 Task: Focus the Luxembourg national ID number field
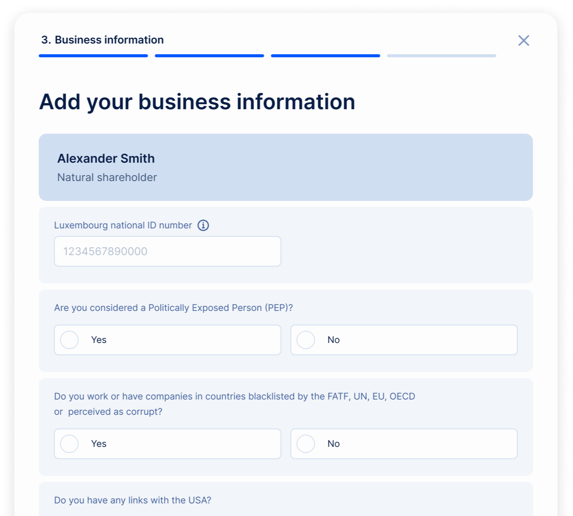point(168,251)
